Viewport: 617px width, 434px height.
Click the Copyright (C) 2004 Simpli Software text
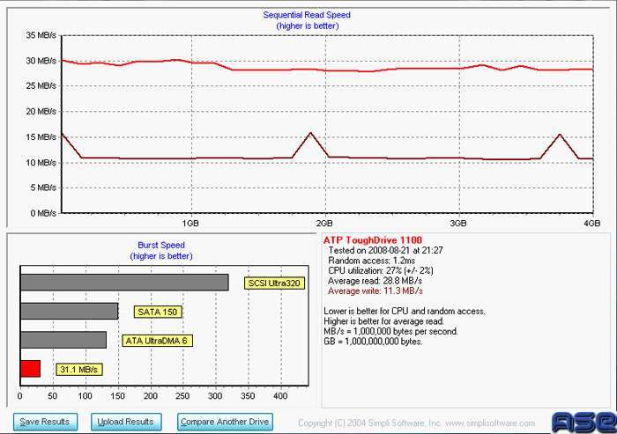[x=370, y=423]
